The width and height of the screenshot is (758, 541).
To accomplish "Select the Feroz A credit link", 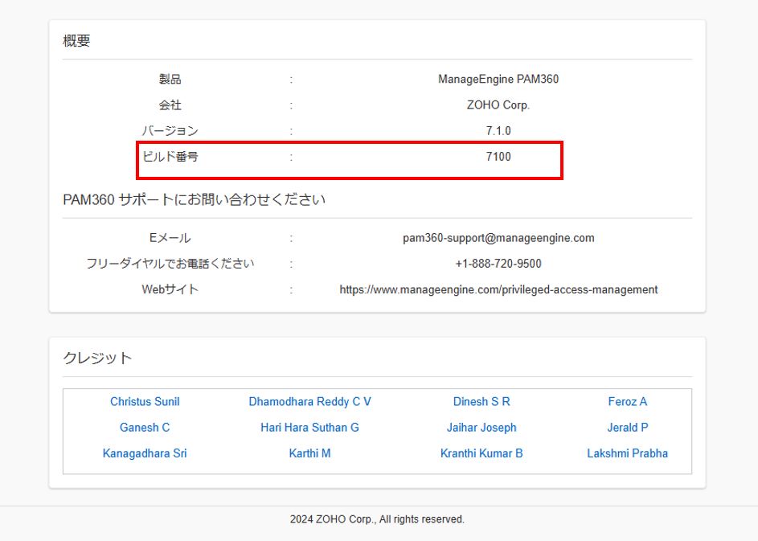I will (628, 402).
